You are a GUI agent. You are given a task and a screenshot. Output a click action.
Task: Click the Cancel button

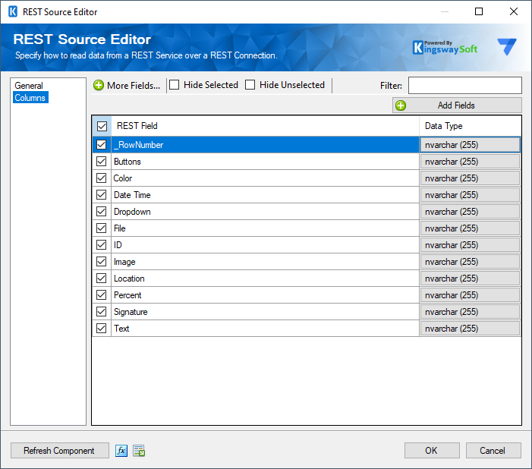point(493,451)
